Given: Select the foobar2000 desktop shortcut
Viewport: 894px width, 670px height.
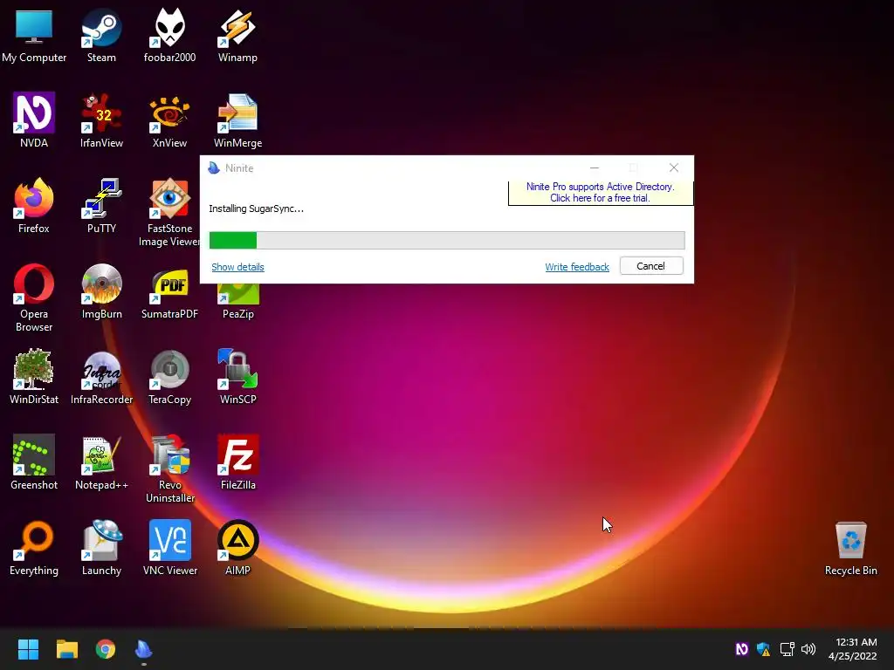Looking at the screenshot, I should (169, 35).
